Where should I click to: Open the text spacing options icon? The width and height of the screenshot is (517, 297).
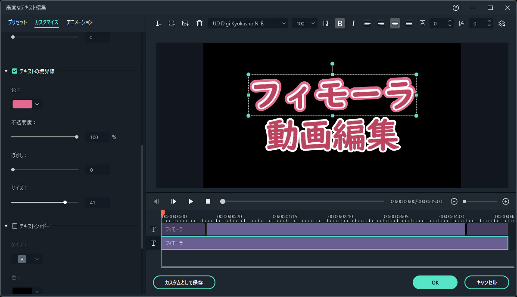[326, 24]
